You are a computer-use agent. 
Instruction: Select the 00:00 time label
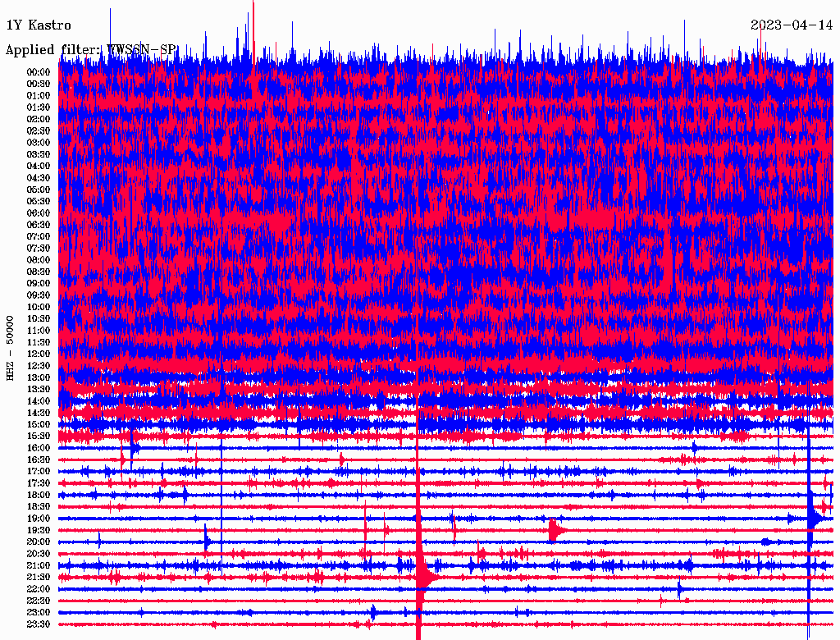pos(39,72)
